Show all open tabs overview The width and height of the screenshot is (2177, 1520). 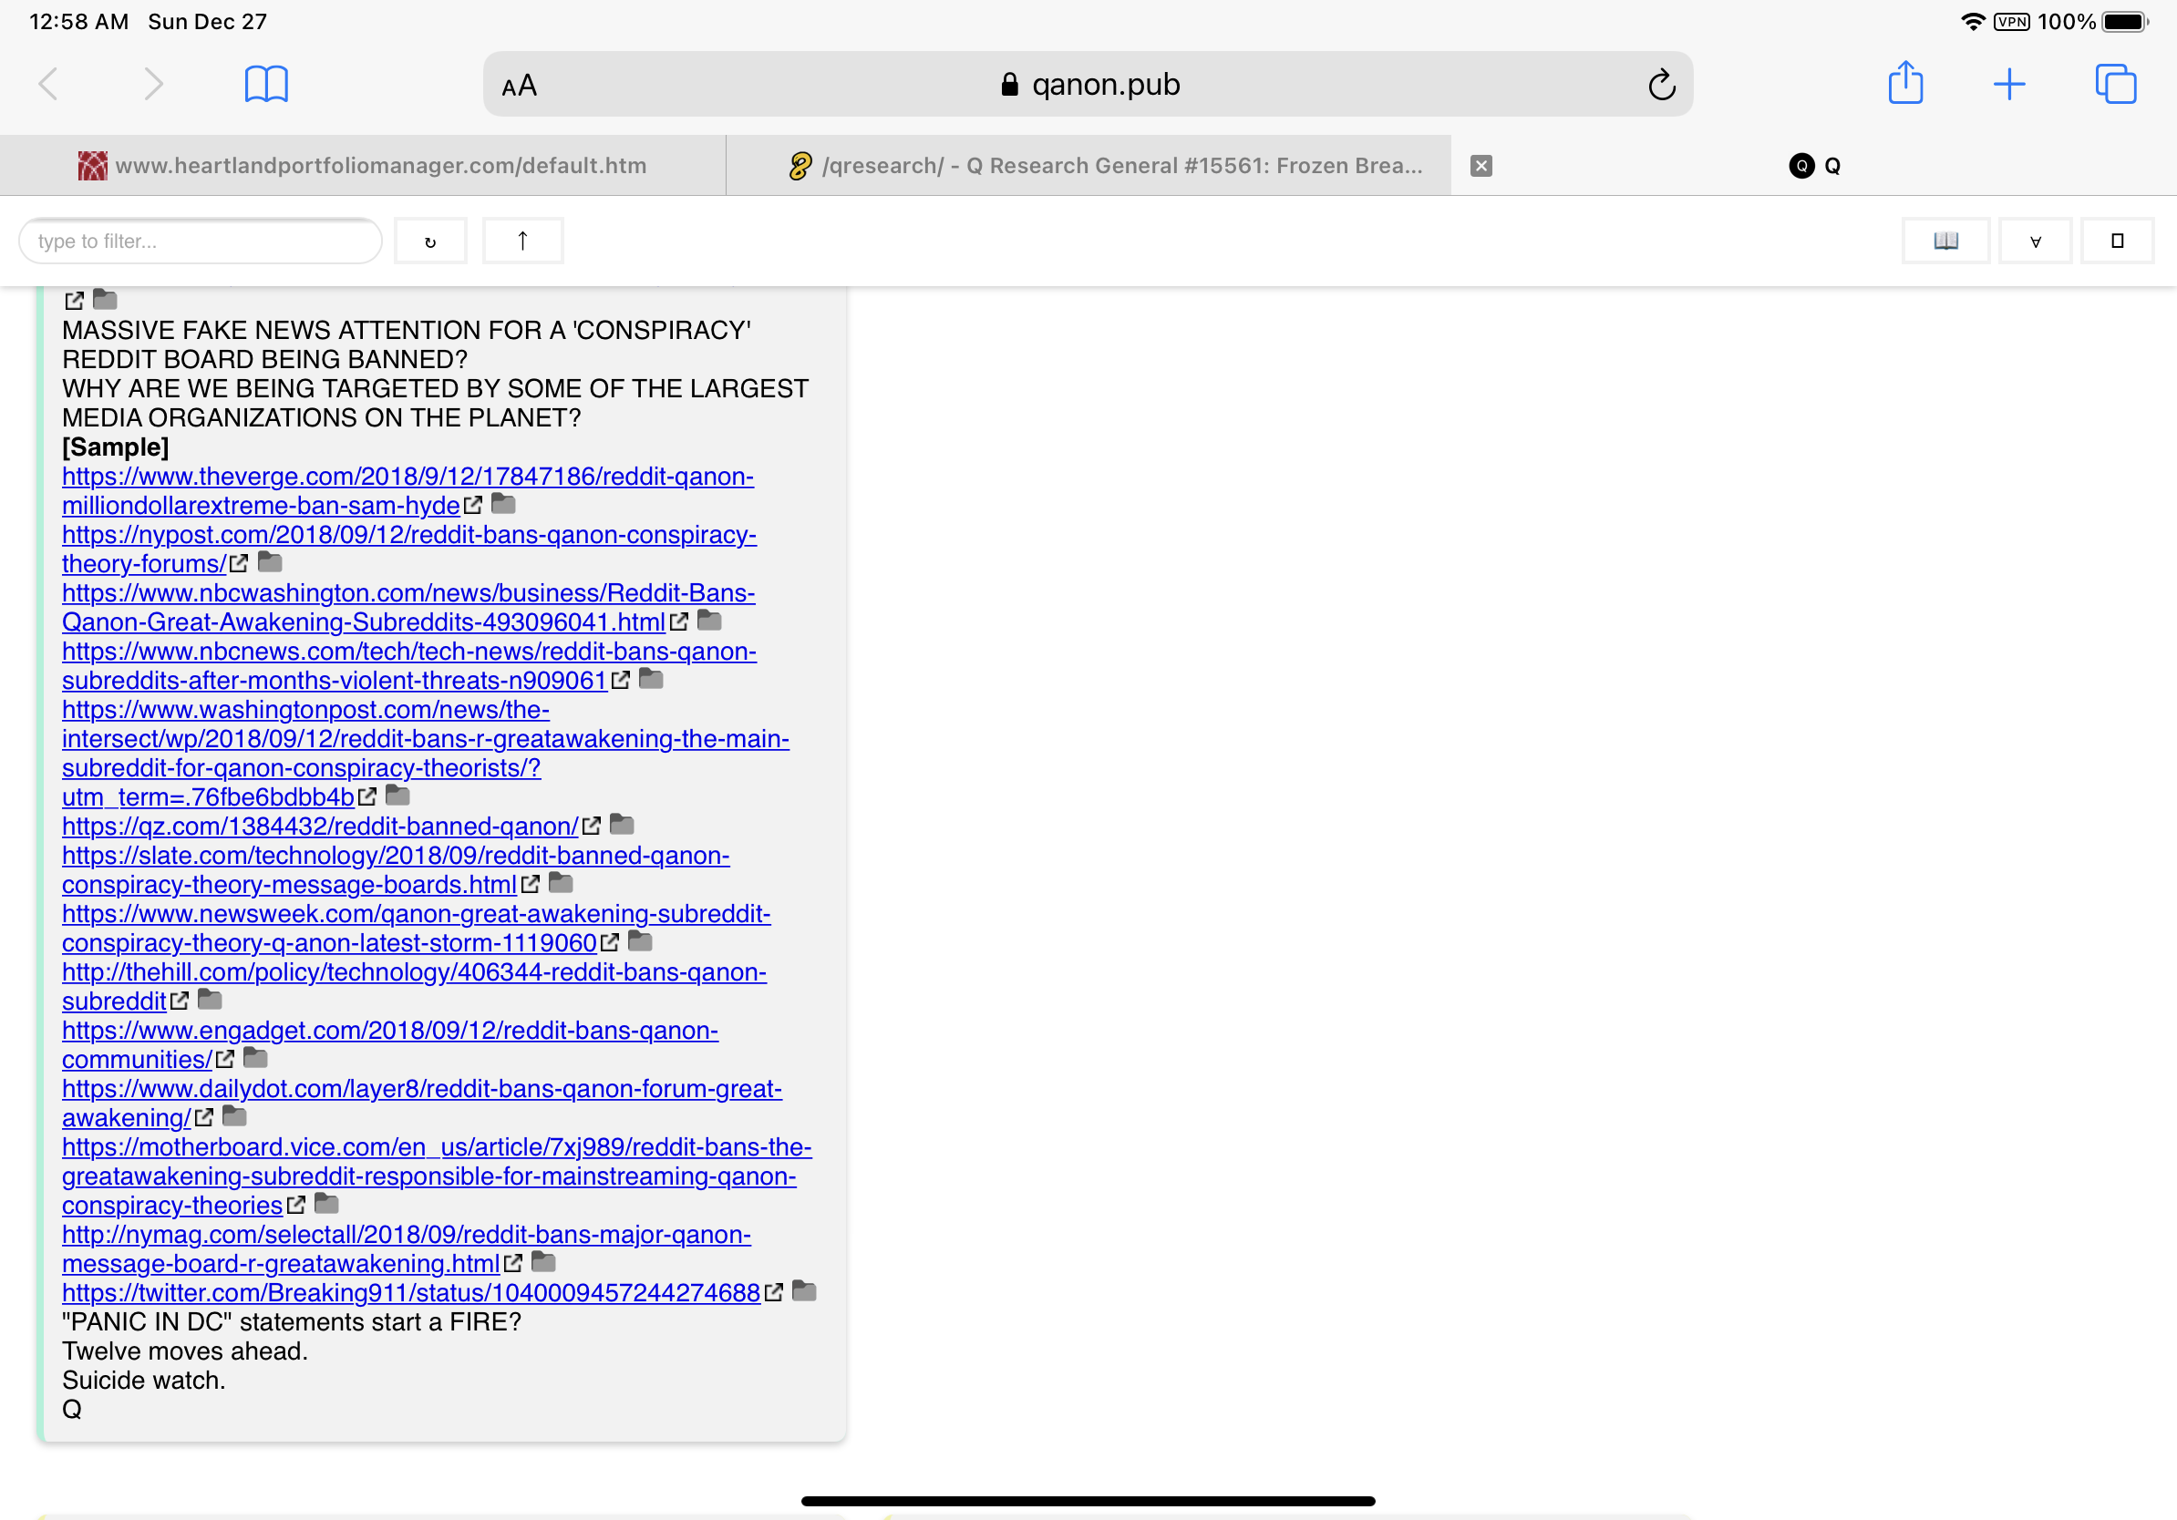click(2115, 85)
